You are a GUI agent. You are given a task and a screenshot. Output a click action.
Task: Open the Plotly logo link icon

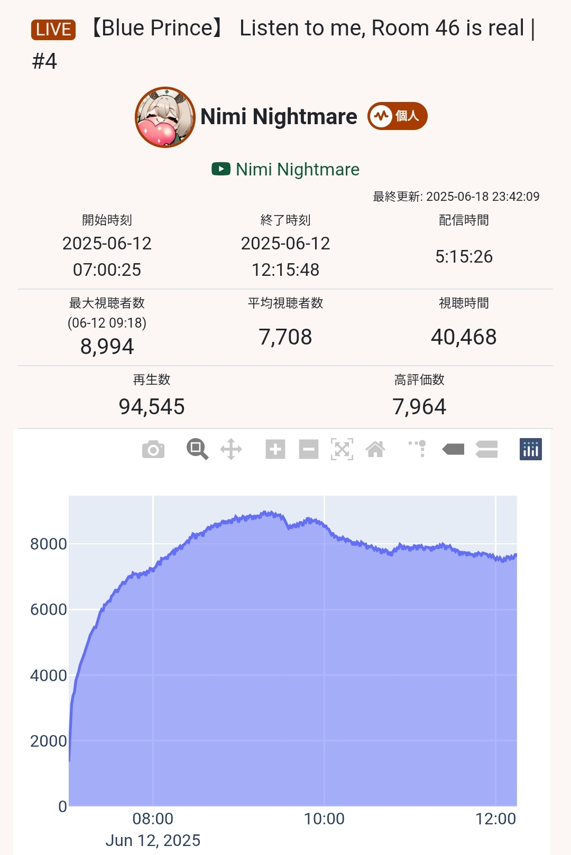click(531, 450)
